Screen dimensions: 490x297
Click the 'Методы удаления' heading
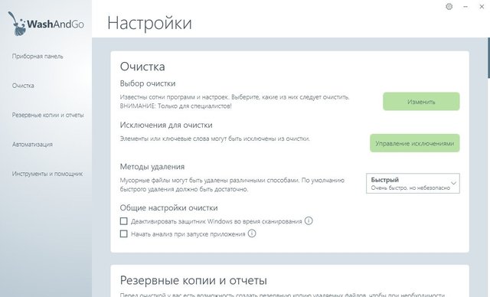tap(152, 166)
